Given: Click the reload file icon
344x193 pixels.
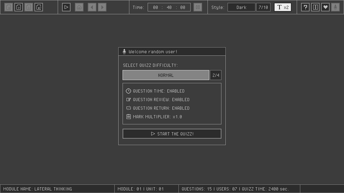Looking at the screenshot, I should point(39,7).
